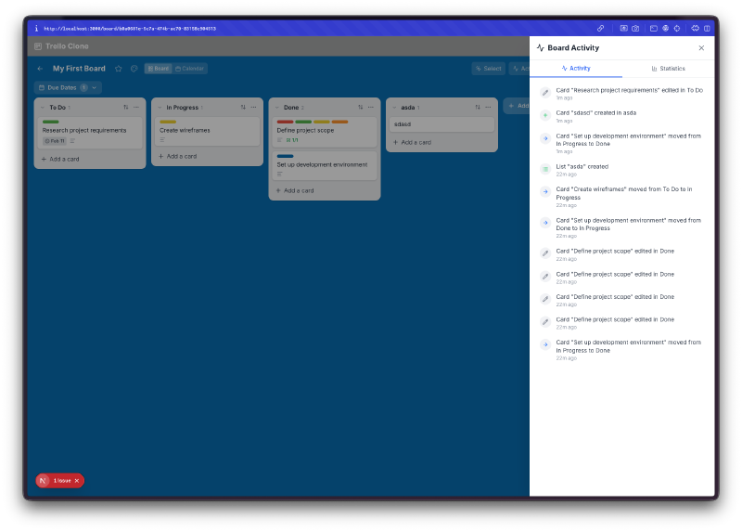This screenshot has width=742, height=531.
Task: Expand the Due Dates filter dropdown
Action: coord(94,87)
